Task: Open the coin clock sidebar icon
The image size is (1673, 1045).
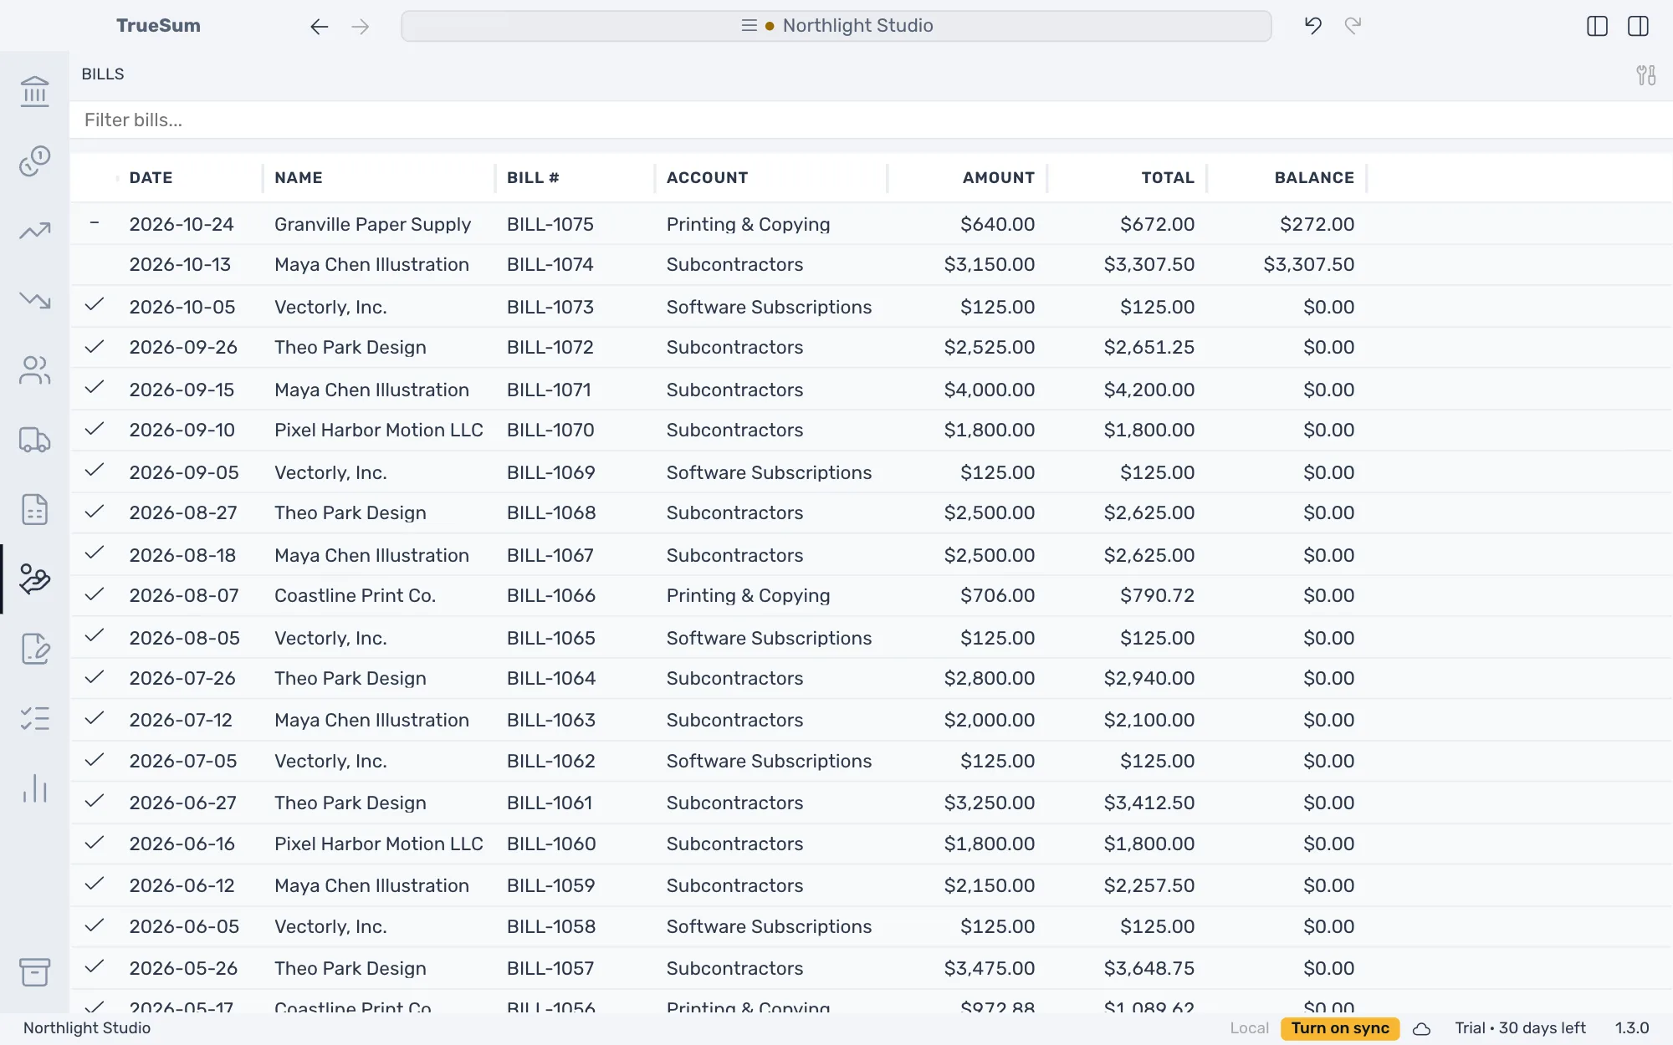Action: point(34,161)
